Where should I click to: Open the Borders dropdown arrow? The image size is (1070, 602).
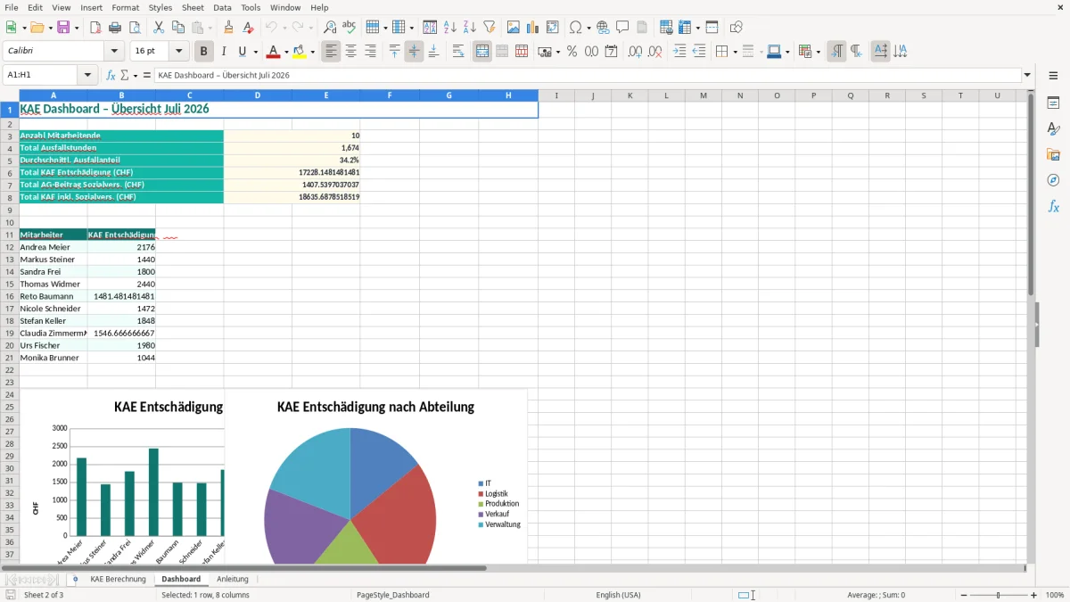click(735, 52)
